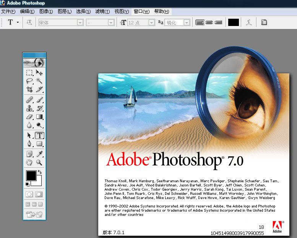The width and height of the screenshot is (297, 238).
Task: Choose Full Screen with menu bar mode
Action: tap(34, 204)
